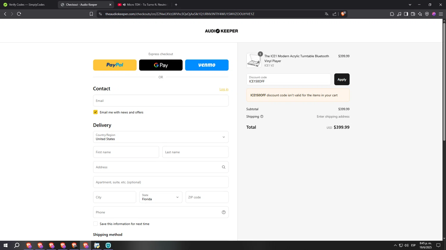
Task: Switch to Micro TDH YouTube tab
Action: [144, 5]
